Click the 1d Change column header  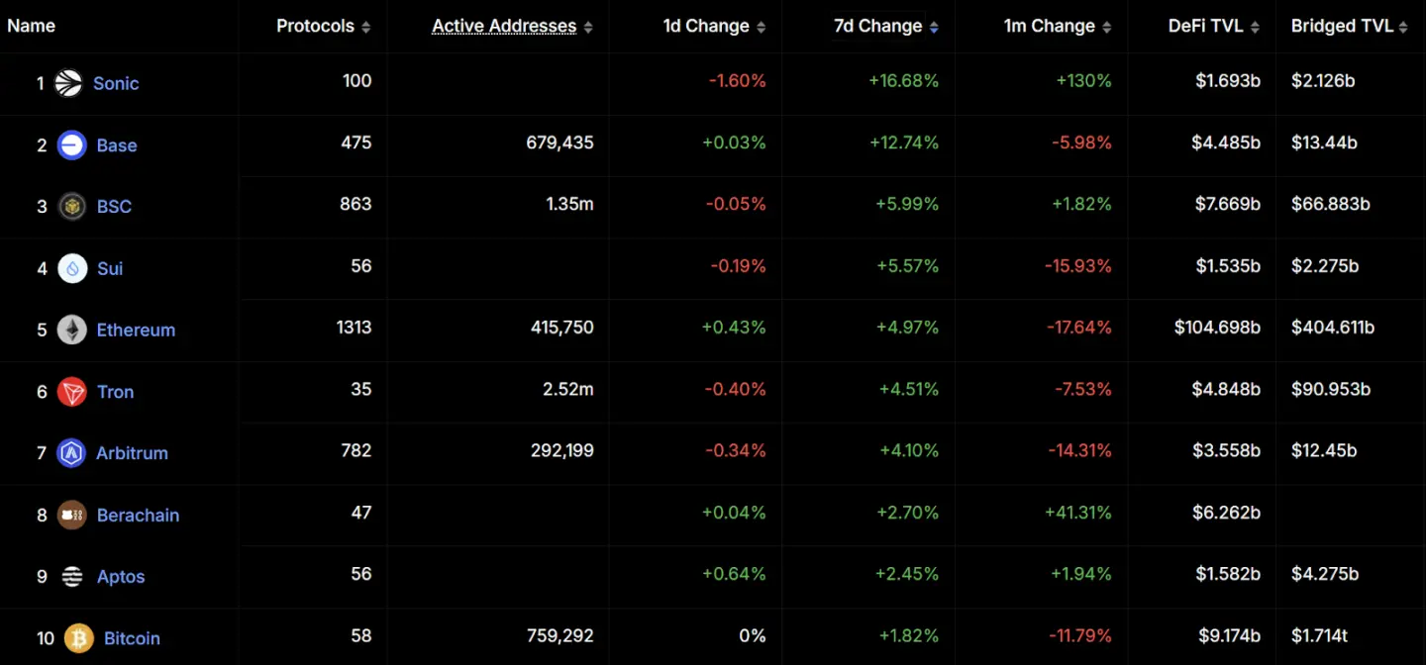(x=706, y=26)
